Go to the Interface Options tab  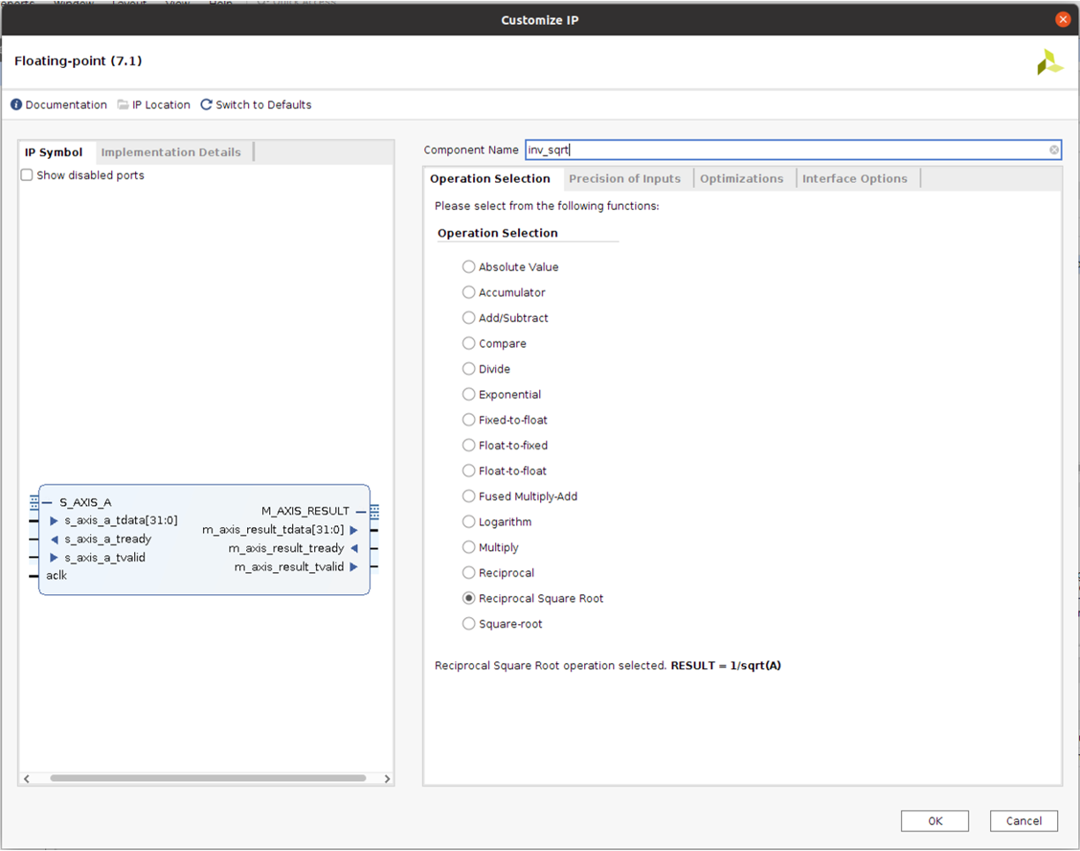[x=854, y=178]
